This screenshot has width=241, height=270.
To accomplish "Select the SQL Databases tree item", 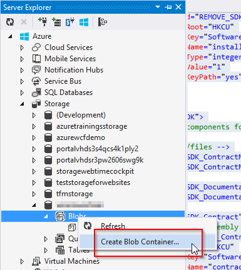I will tap(68, 92).
